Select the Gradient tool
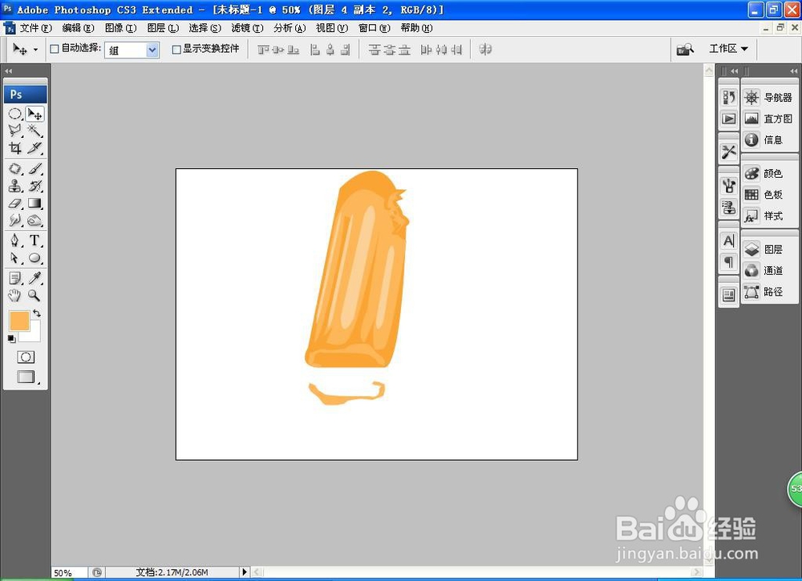 (34, 203)
